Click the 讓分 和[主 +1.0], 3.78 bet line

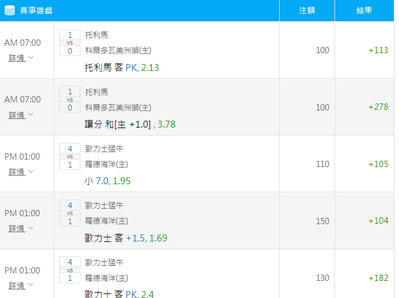point(130,124)
